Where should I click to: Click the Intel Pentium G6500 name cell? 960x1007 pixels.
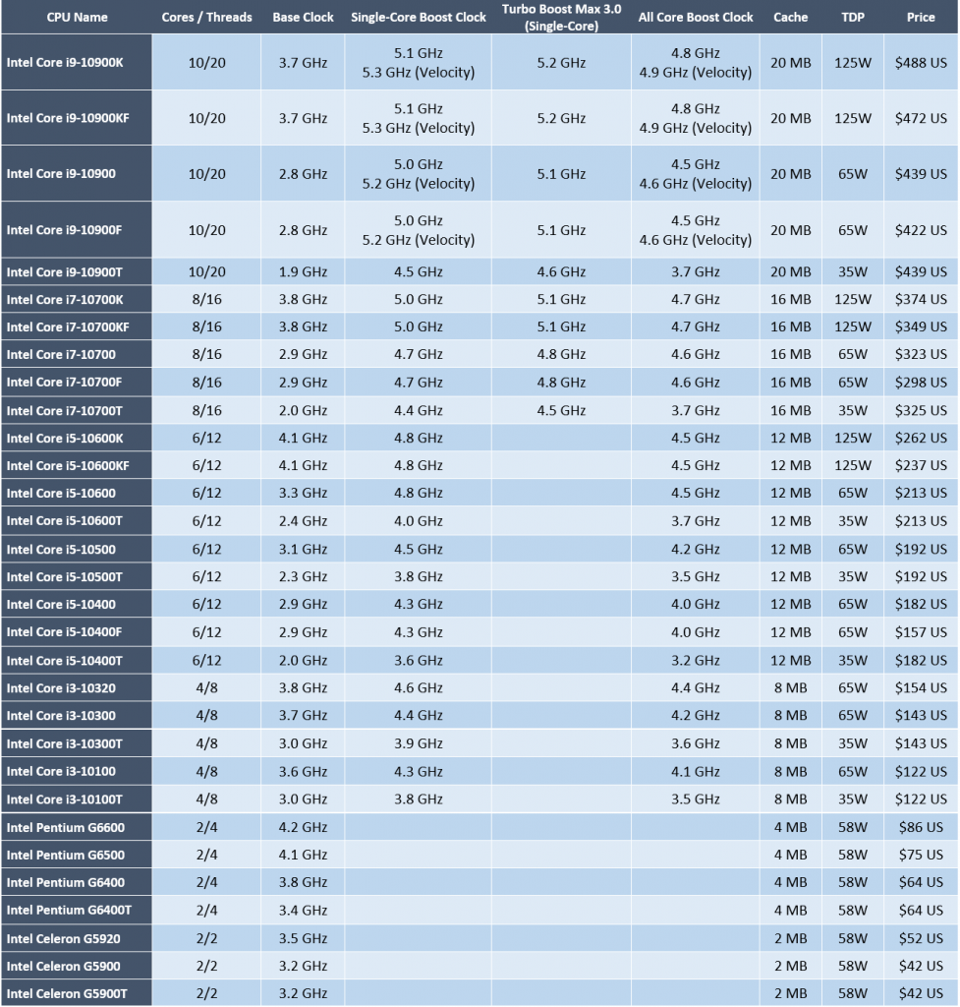pyautogui.click(x=77, y=855)
